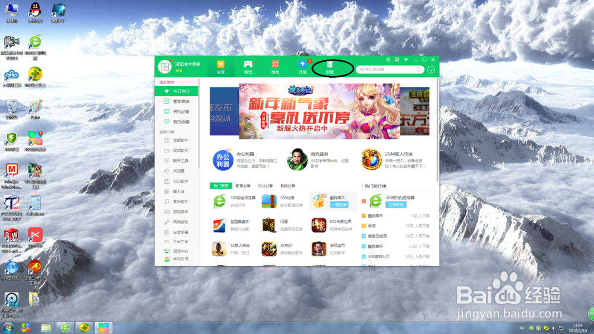Click 立即开启 for top ranked 360安全浏览器
This screenshot has width=594, height=334.
click(x=396, y=205)
